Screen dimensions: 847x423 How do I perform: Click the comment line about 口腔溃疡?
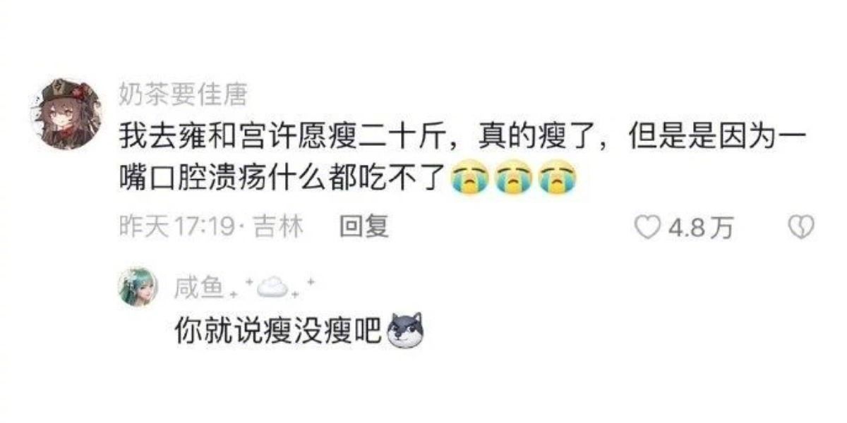coord(346,178)
